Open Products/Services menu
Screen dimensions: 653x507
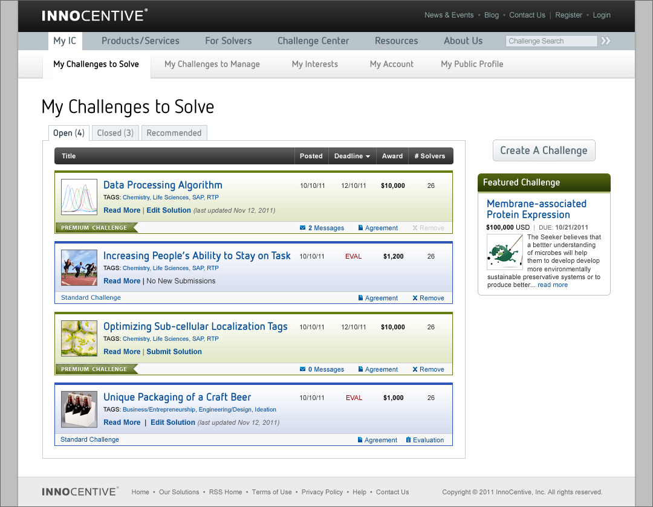point(140,41)
